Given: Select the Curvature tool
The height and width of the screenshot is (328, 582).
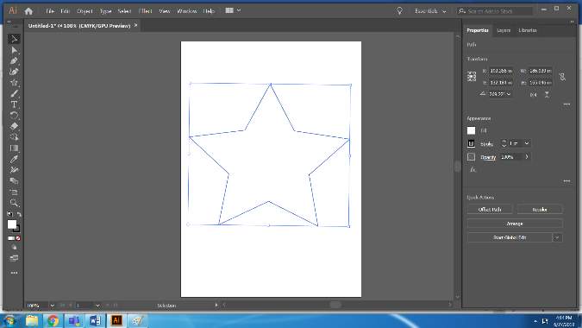Looking at the screenshot, I should point(14,72).
